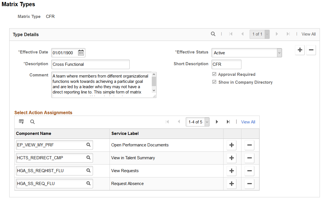The width and height of the screenshot is (321, 199).
Task: Open the Effective Status dropdown
Action: click(247, 53)
